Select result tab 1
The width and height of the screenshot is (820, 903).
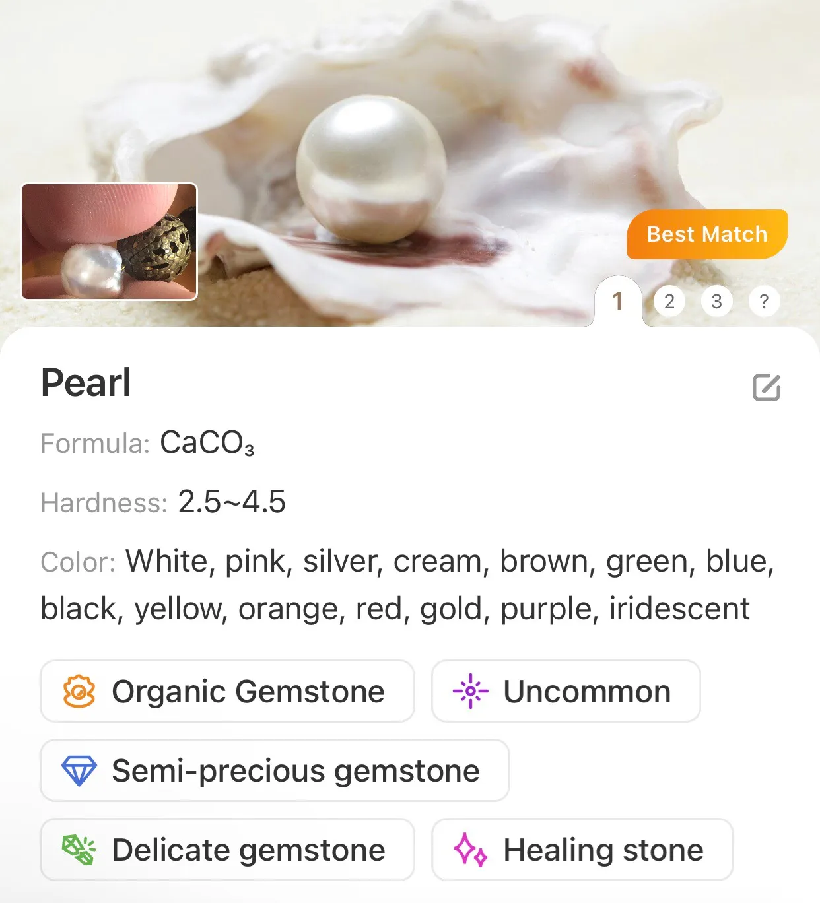coord(618,302)
